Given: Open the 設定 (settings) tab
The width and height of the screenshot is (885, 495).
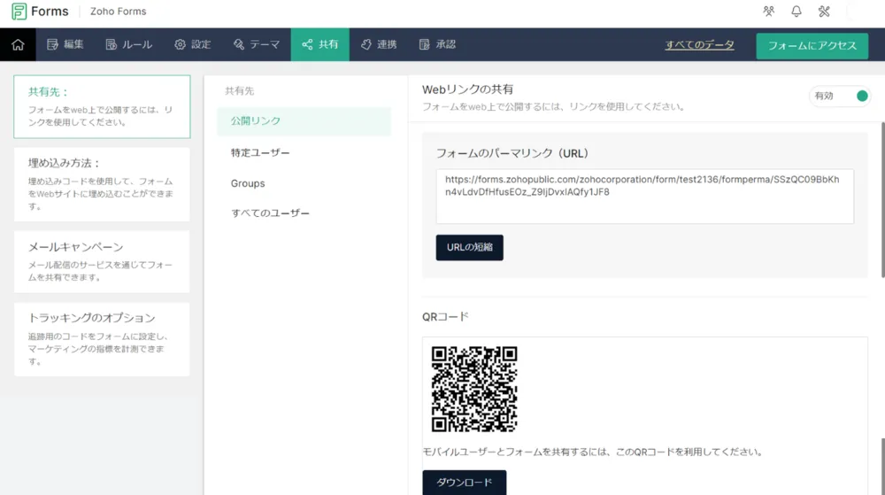Looking at the screenshot, I should [192, 44].
